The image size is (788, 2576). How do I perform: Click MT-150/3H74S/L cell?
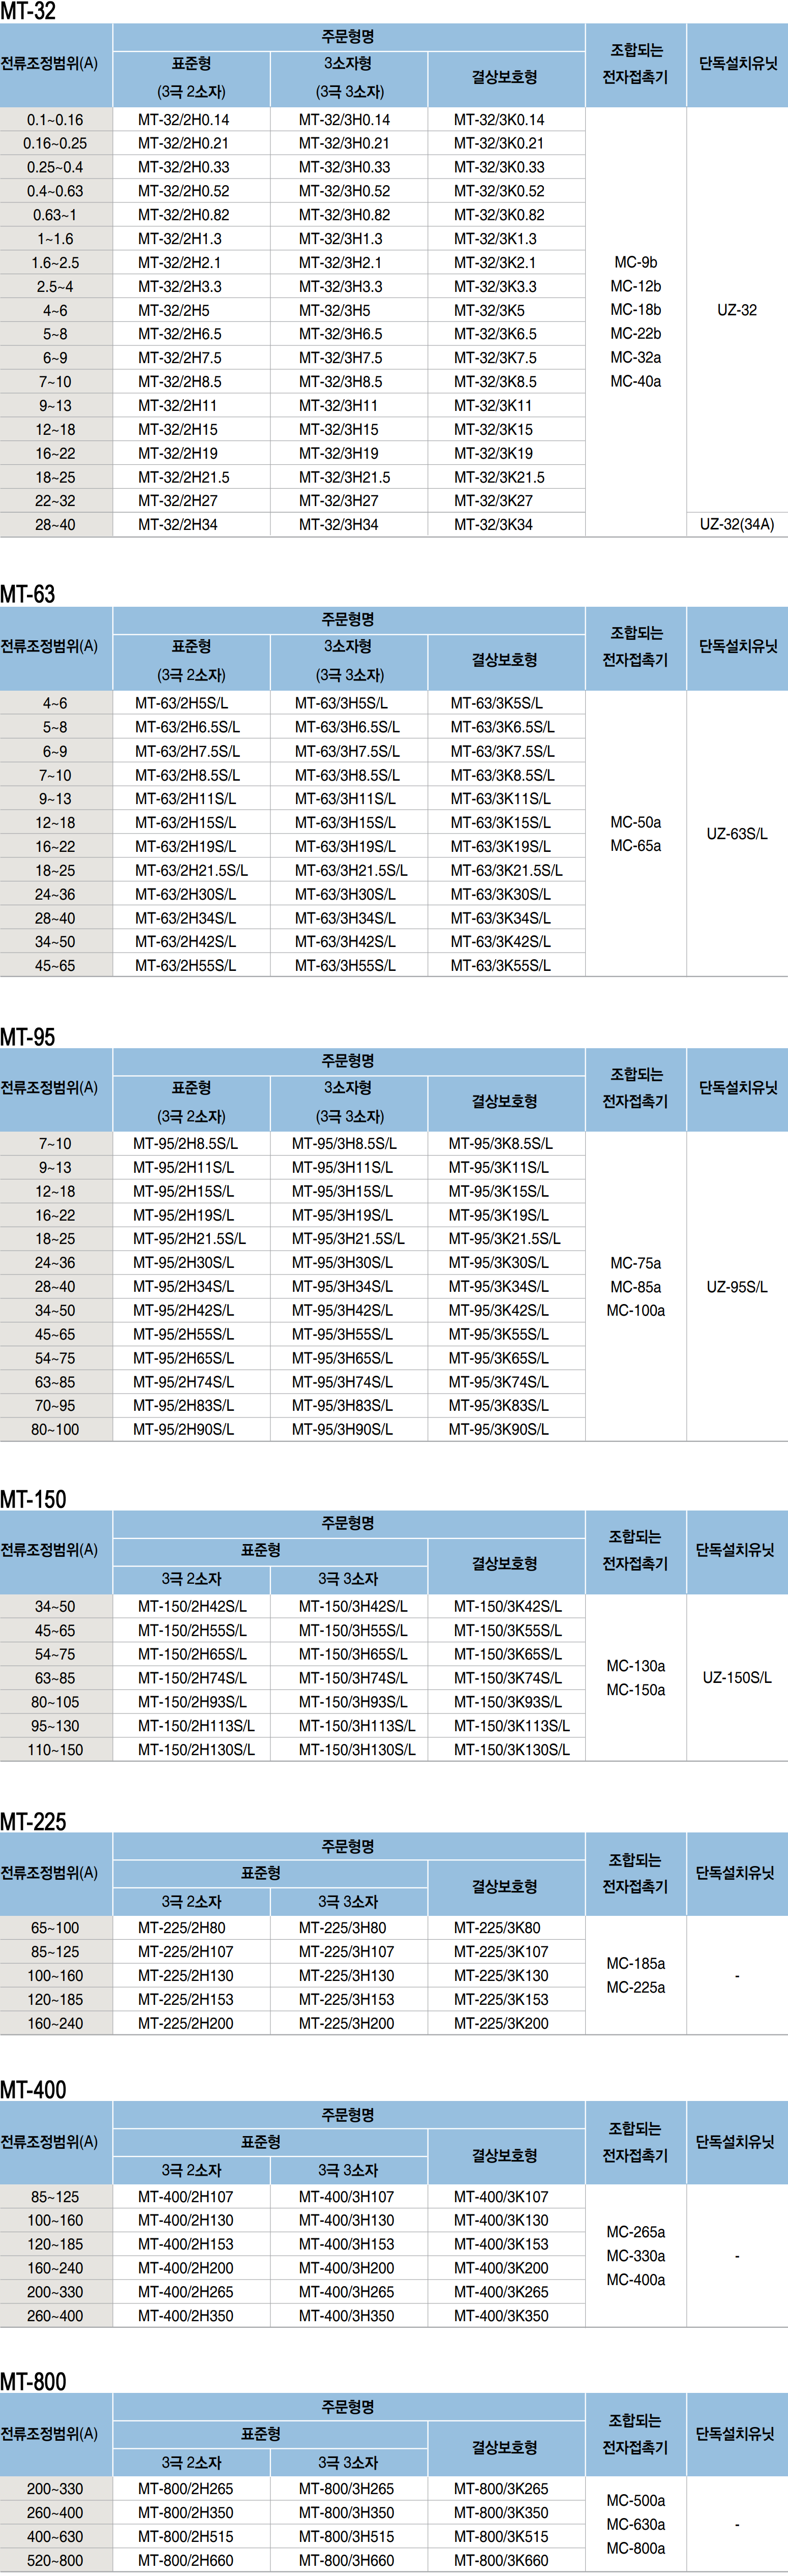[x=353, y=1679]
